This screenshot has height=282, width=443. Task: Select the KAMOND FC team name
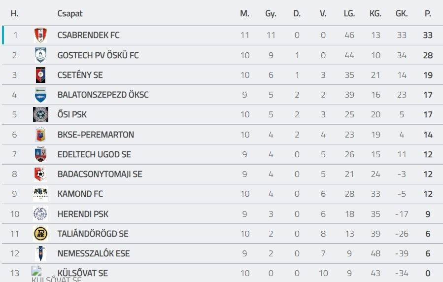click(80, 194)
